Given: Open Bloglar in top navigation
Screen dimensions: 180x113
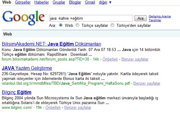Looking at the screenshot, I should (x=75, y=2).
